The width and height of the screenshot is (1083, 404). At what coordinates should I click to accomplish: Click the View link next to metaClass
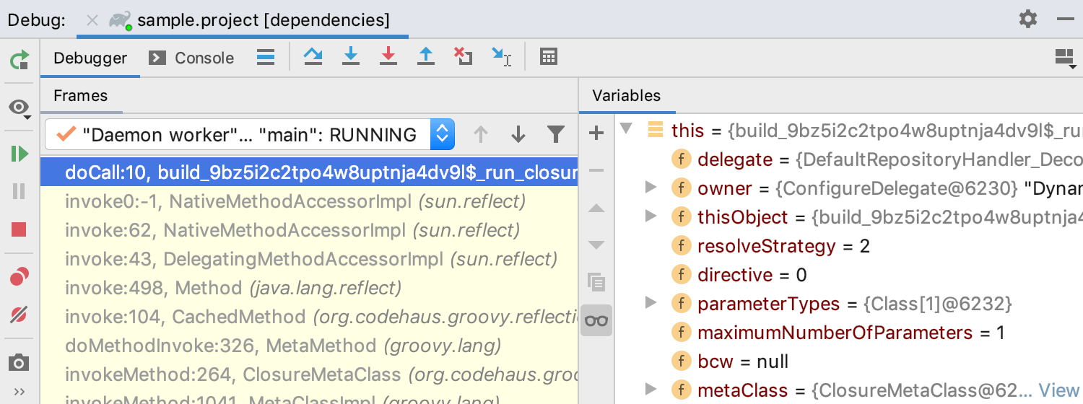(x=1058, y=390)
